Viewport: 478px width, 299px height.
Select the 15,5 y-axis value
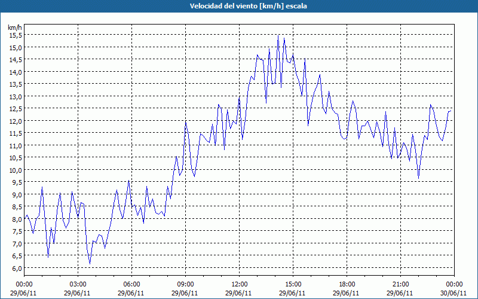(16, 35)
